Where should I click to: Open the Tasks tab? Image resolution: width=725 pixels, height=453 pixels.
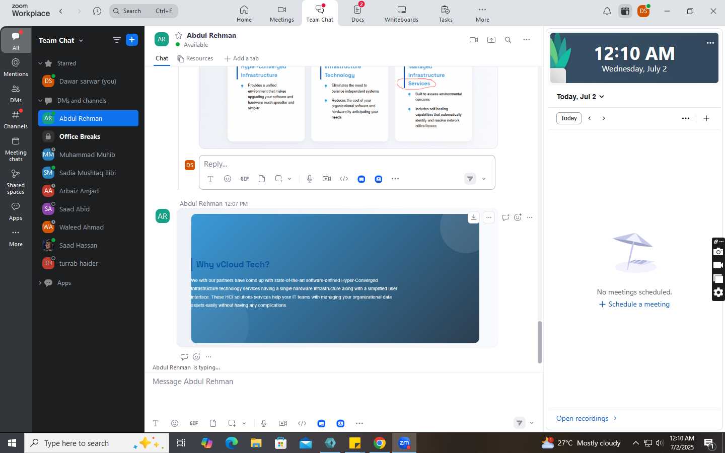tap(446, 14)
